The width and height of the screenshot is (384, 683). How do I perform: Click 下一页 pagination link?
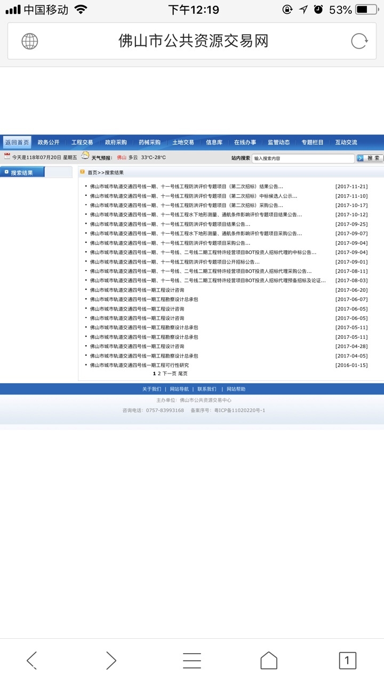[169, 374]
